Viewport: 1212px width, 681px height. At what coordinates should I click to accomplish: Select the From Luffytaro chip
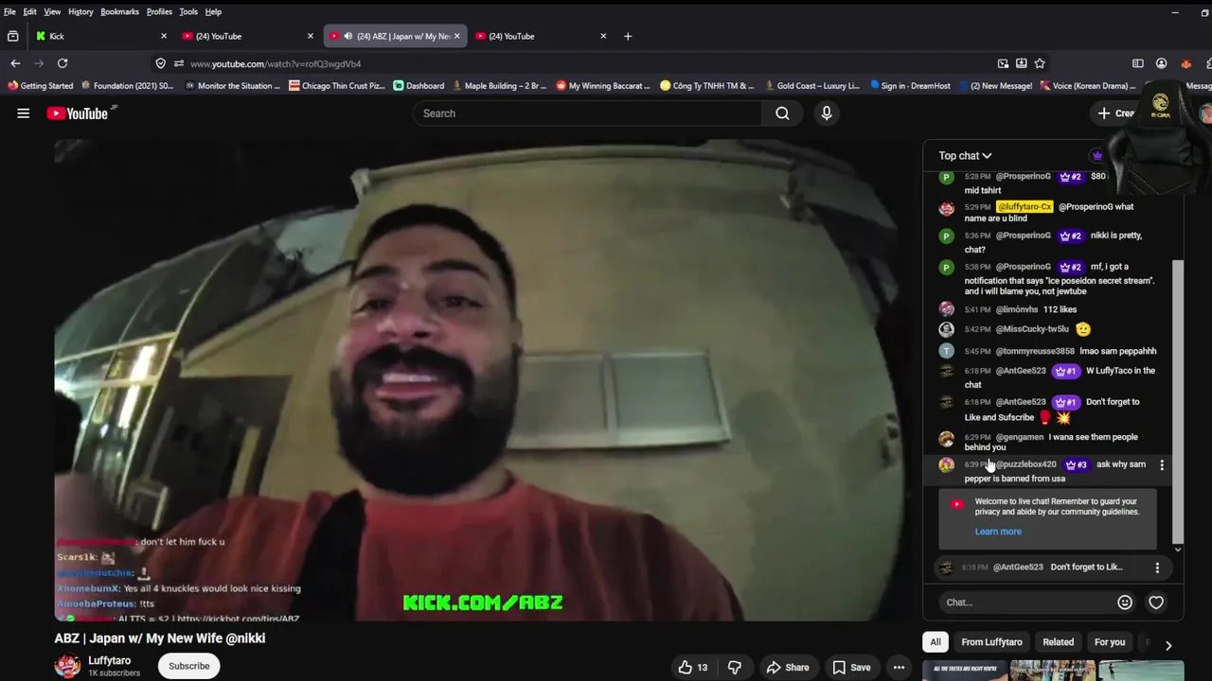coord(991,642)
